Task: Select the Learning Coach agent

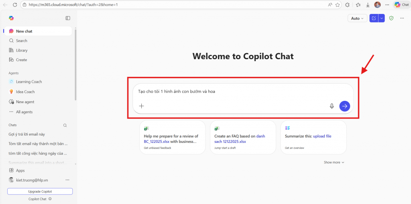Action: click(x=29, y=82)
